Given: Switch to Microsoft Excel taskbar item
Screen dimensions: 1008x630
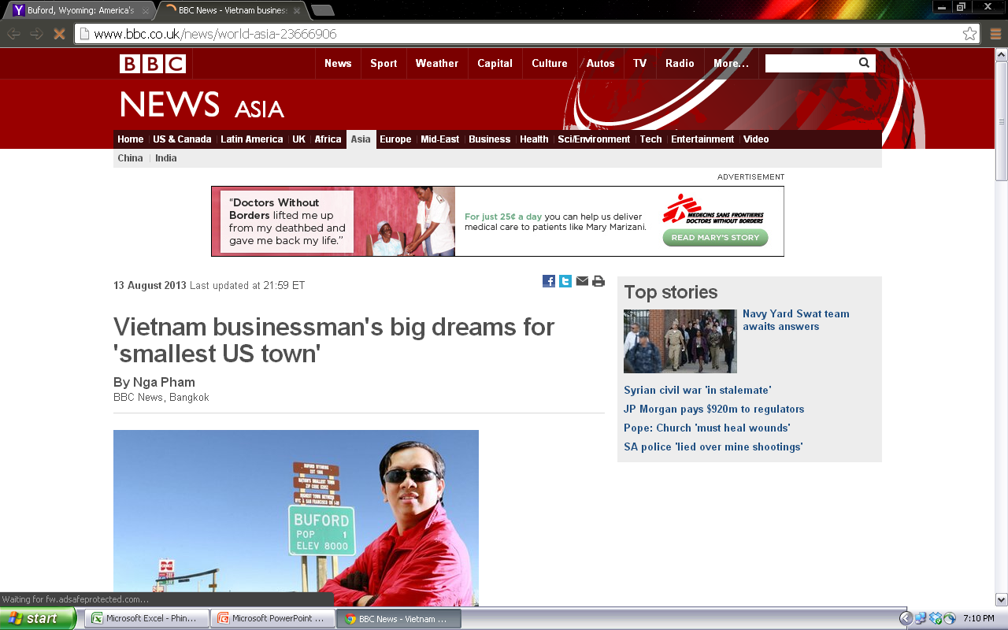Looking at the screenshot, I should pyautogui.click(x=147, y=618).
